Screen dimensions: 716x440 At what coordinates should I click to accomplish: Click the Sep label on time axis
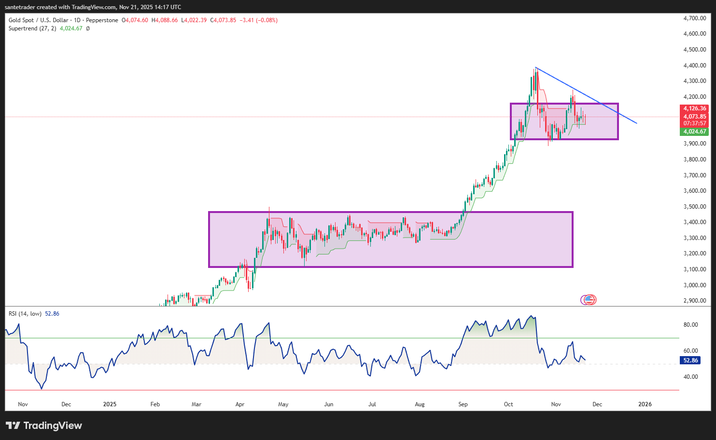pyautogui.click(x=463, y=404)
